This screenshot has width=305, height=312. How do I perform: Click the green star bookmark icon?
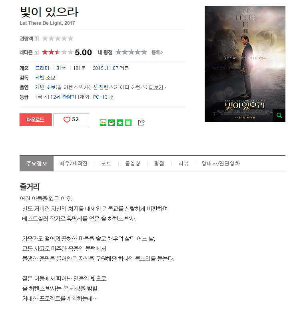click(120, 123)
